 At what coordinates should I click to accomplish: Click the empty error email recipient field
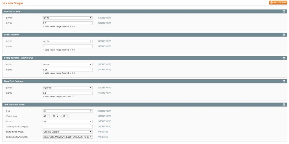coord(67,127)
